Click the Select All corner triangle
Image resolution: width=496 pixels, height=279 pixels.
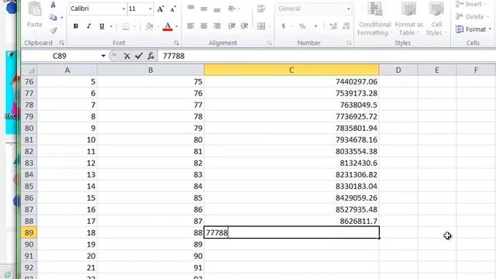coord(29,71)
